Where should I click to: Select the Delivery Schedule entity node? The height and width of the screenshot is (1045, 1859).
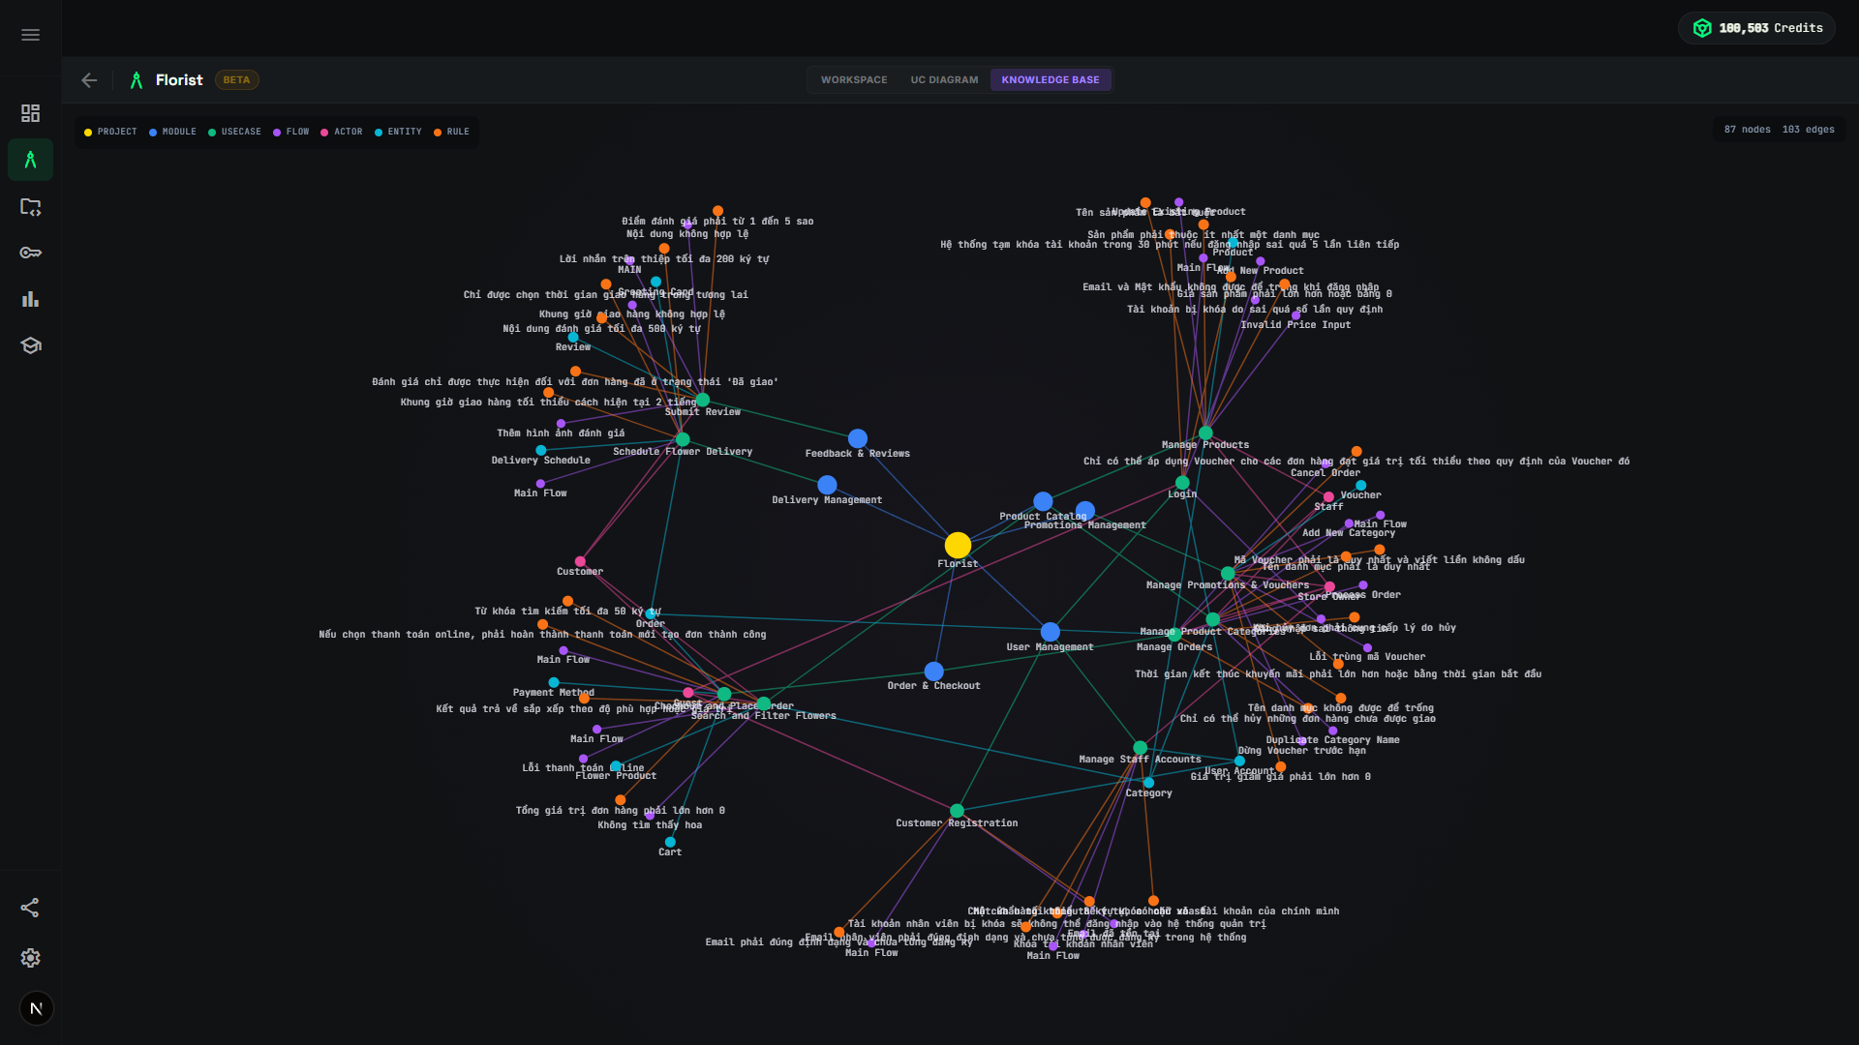tap(540, 450)
